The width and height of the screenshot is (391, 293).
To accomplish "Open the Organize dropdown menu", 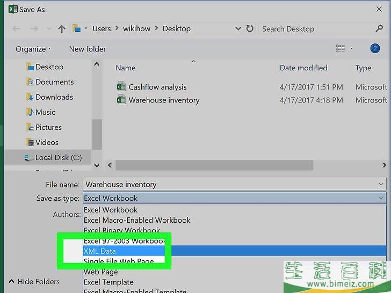I will (33, 49).
